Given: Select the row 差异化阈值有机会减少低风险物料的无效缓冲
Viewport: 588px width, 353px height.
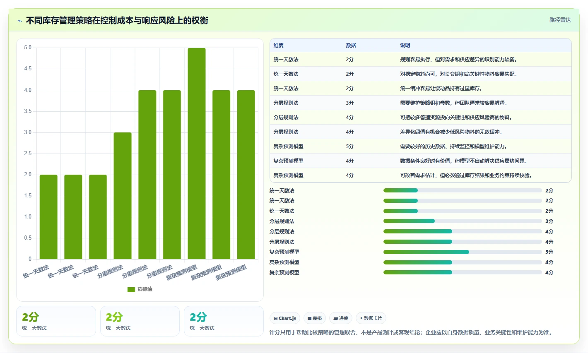Looking at the screenshot, I should pos(420,132).
